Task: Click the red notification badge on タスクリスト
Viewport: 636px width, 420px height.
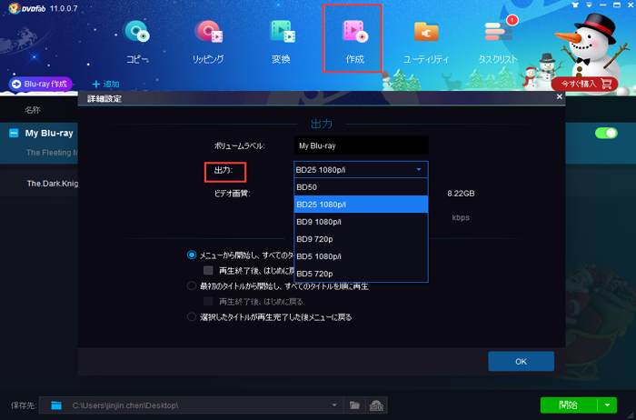Action: [x=512, y=20]
